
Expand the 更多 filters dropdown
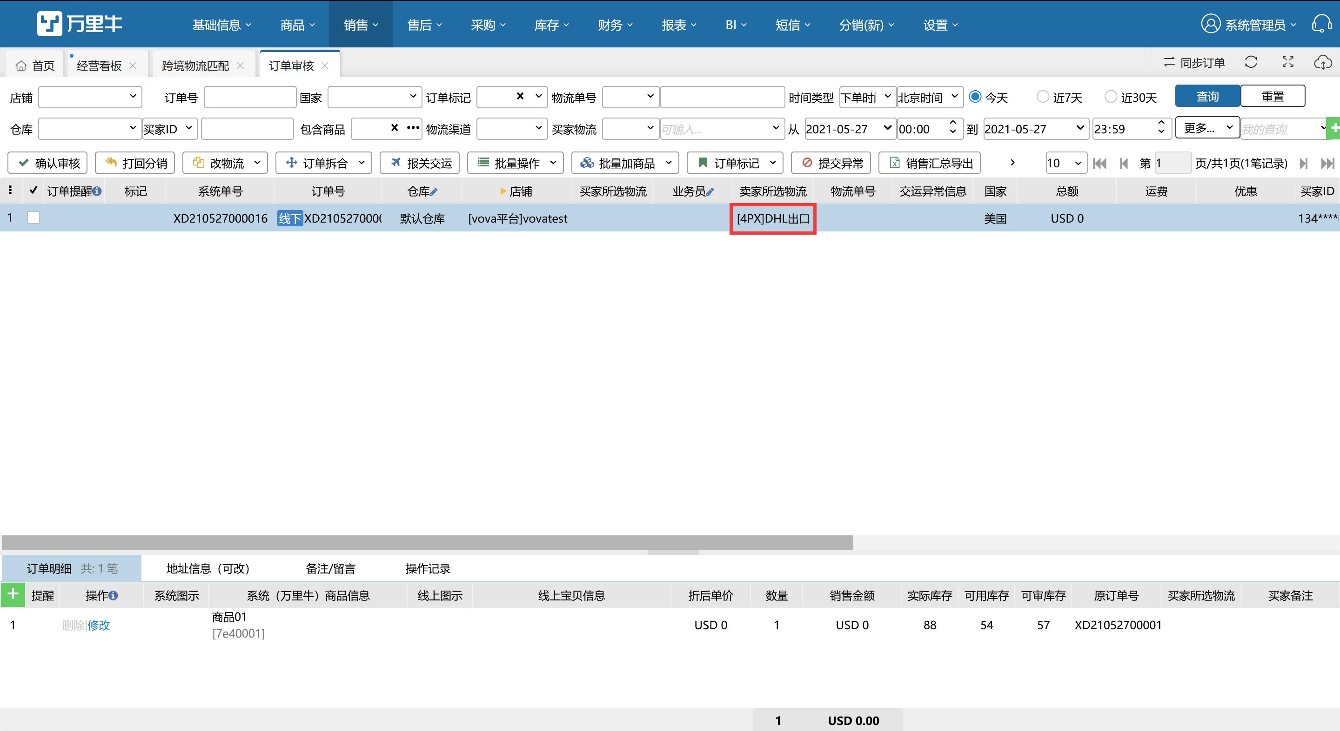pos(1207,128)
